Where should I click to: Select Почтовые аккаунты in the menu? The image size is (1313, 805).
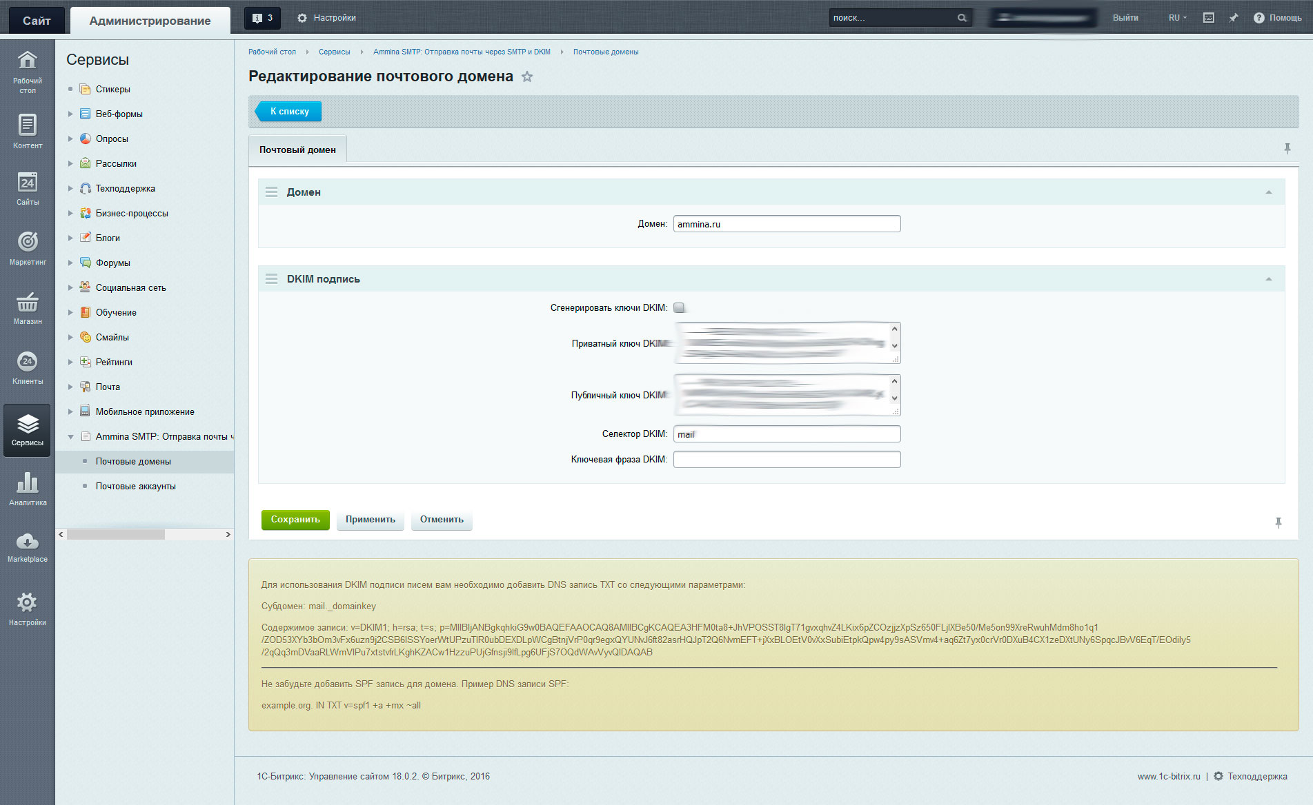pos(136,487)
